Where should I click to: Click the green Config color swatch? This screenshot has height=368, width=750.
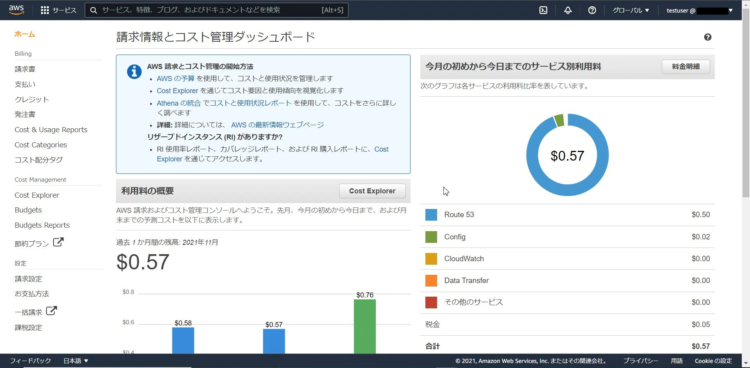[431, 237]
